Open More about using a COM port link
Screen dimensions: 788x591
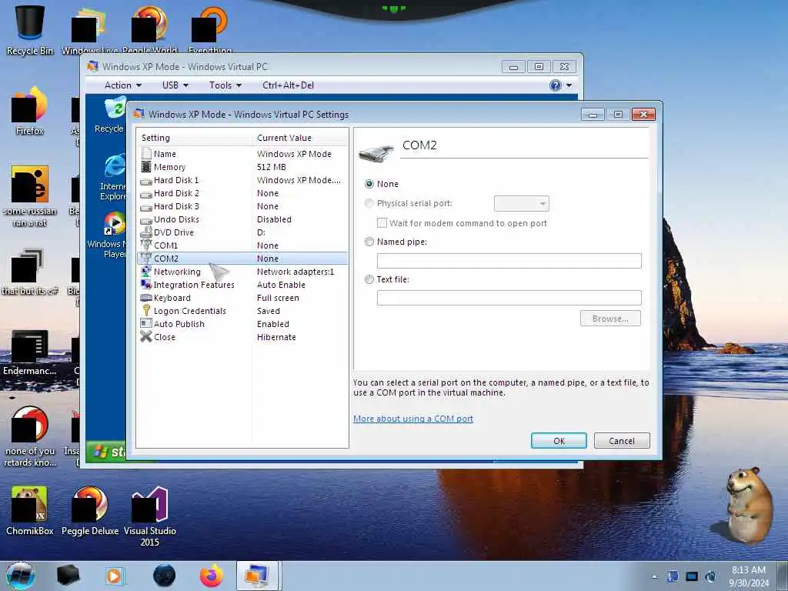(413, 419)
